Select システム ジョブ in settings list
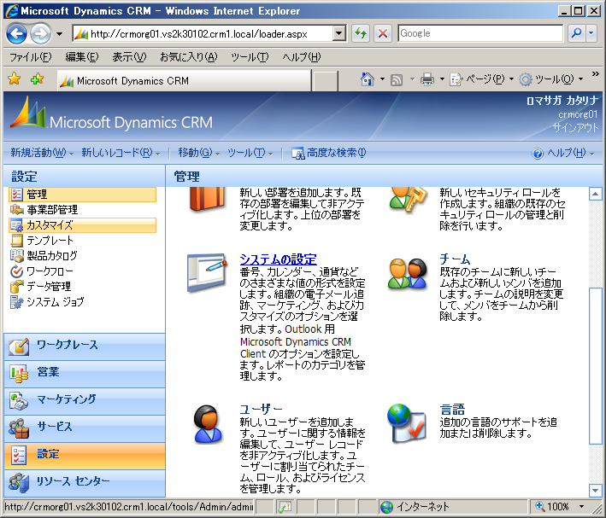 point(82,302)
